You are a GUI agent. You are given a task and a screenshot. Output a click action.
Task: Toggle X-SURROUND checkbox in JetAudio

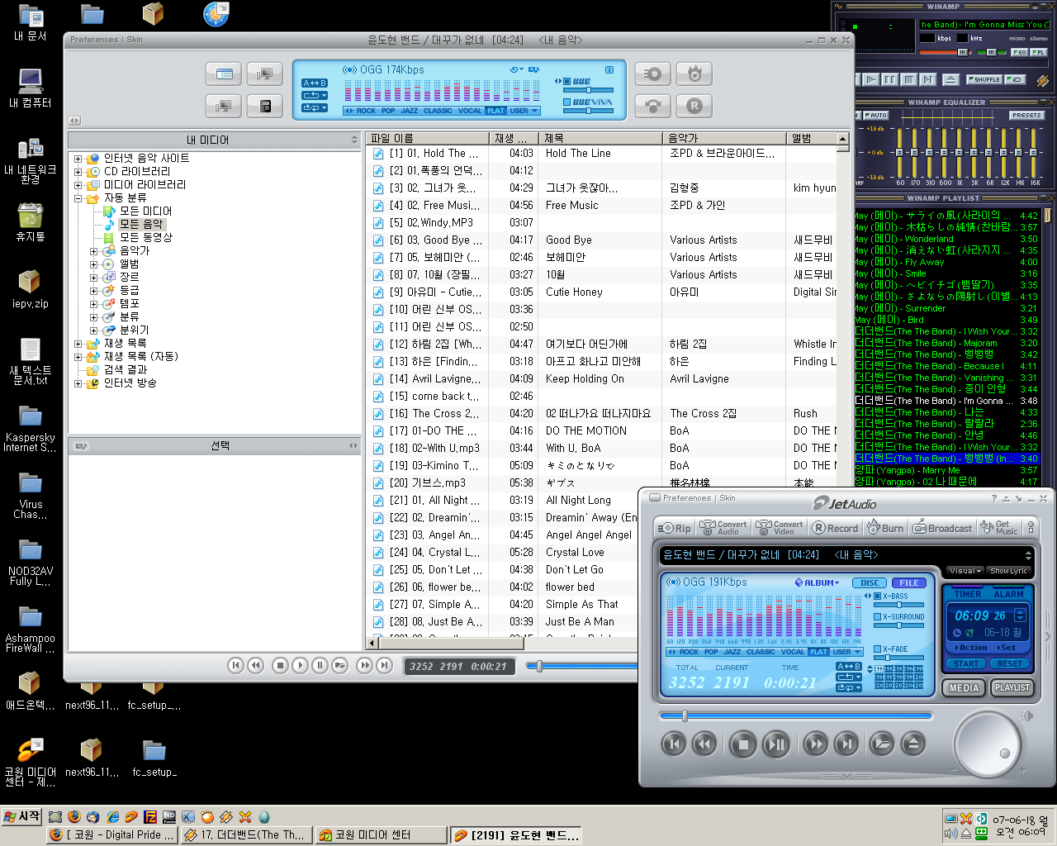pos(878,616)
